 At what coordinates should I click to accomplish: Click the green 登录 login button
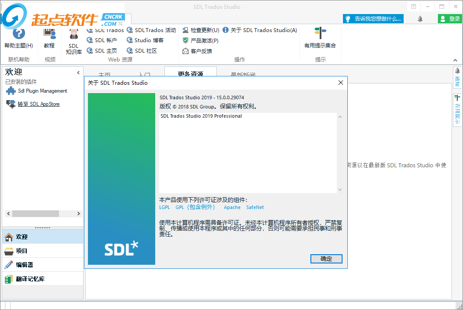pos(449,19)
